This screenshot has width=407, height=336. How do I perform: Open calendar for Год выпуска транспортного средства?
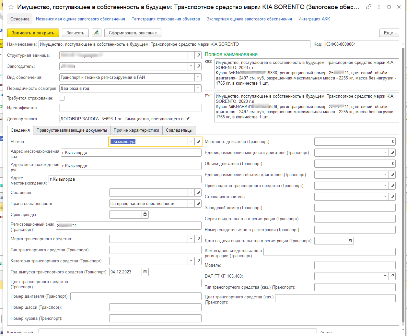[x=145, y=272]
